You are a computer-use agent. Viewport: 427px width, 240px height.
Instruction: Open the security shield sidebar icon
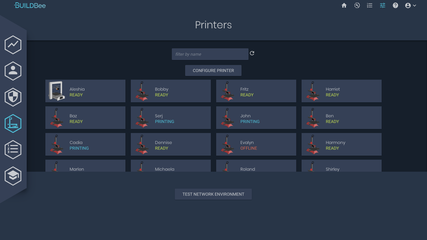click(13, 97)
